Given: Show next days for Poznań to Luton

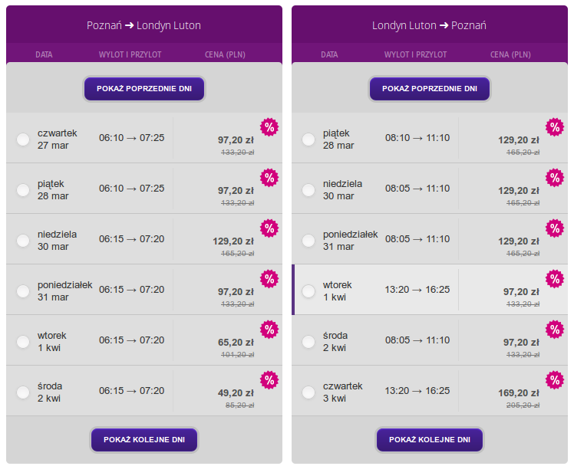Looking at the screenshot, I should [x=144, y=439].
